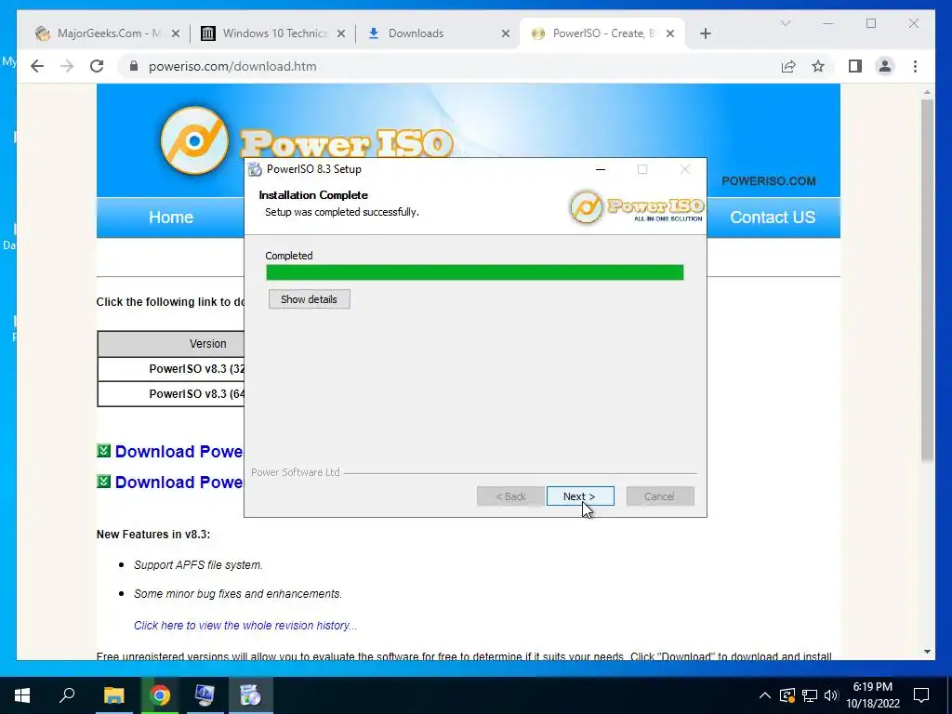Click PowerISO v8.3 (32 table row

[x=171, y=369]
